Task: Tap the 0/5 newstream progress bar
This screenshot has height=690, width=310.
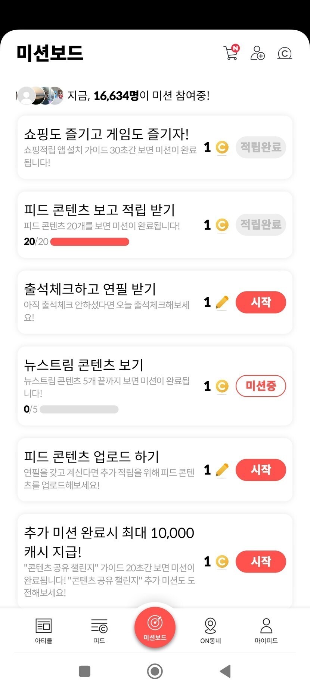Action: click(x=79, y=409)
